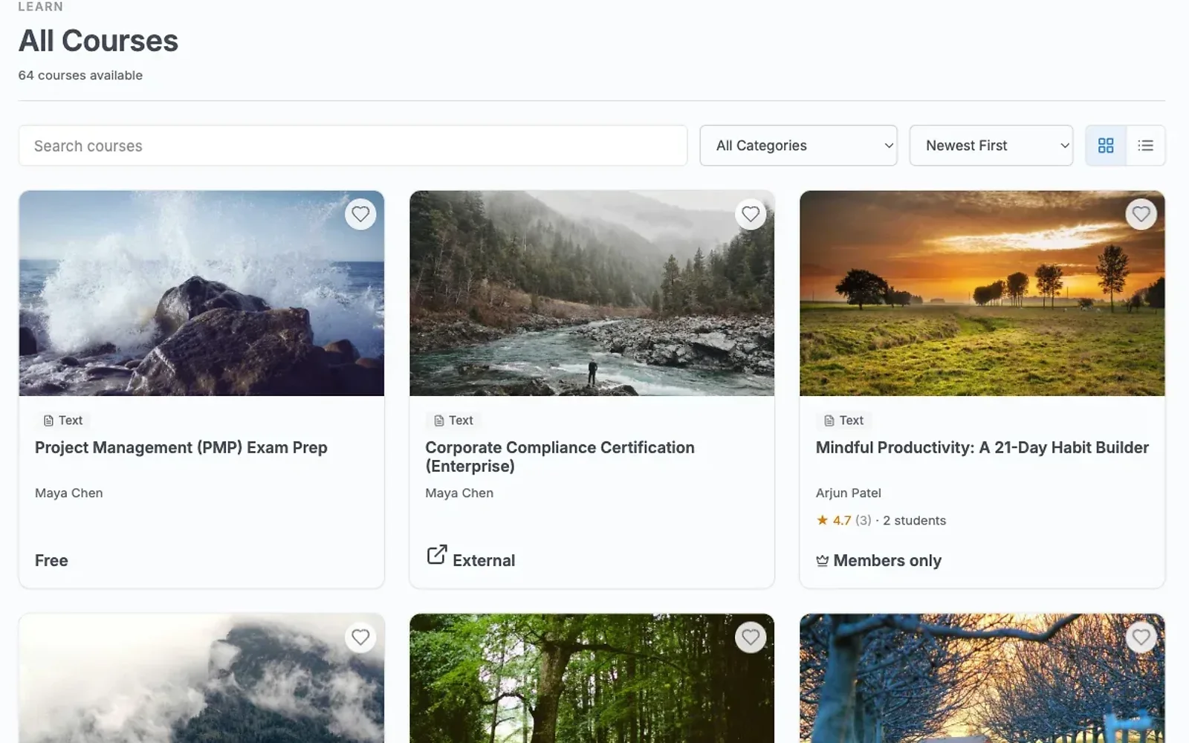This screenshot has width=1189, height=743.
Task: Toggle heart on Corporate Compliance Certification card
Action: pyautogui.click(x=751, y=215)
